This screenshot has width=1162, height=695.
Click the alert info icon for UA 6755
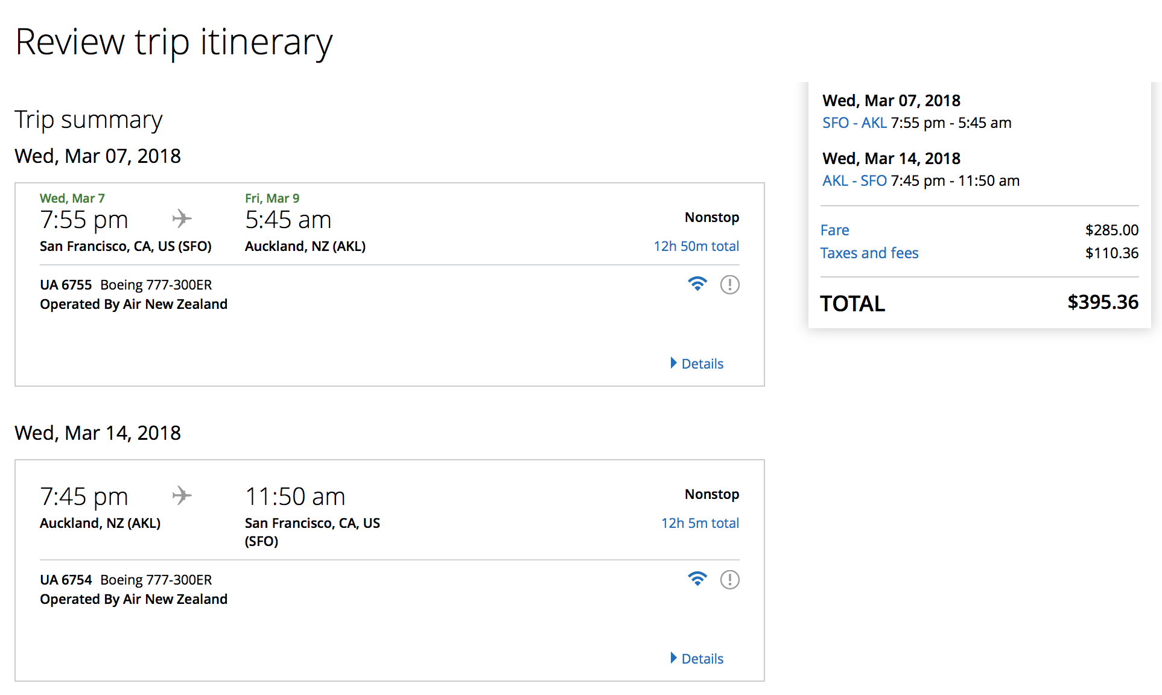[729, 284]
